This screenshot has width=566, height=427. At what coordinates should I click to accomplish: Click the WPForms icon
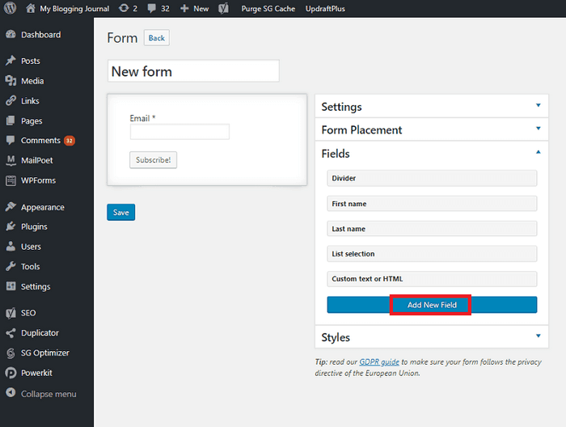point(11,180)
